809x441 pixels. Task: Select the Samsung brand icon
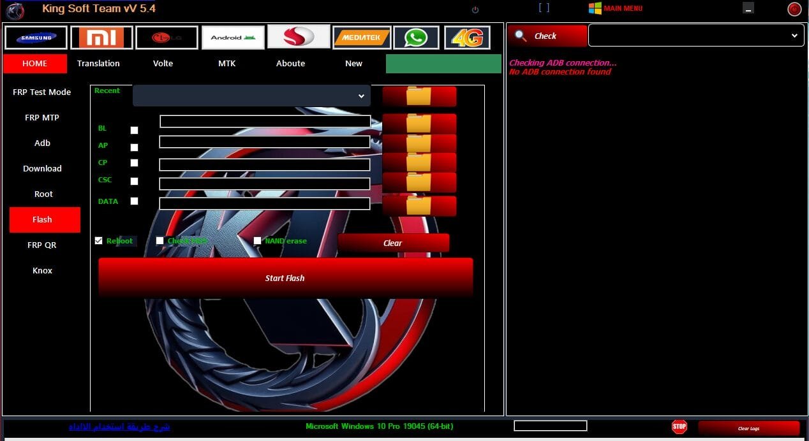(x=36, y=37)
